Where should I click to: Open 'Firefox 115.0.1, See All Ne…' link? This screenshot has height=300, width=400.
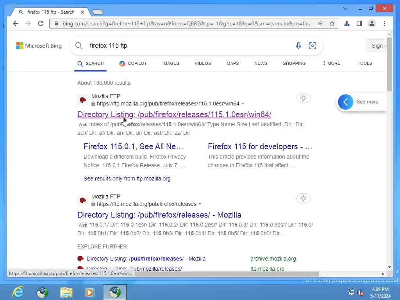point(134,146)
